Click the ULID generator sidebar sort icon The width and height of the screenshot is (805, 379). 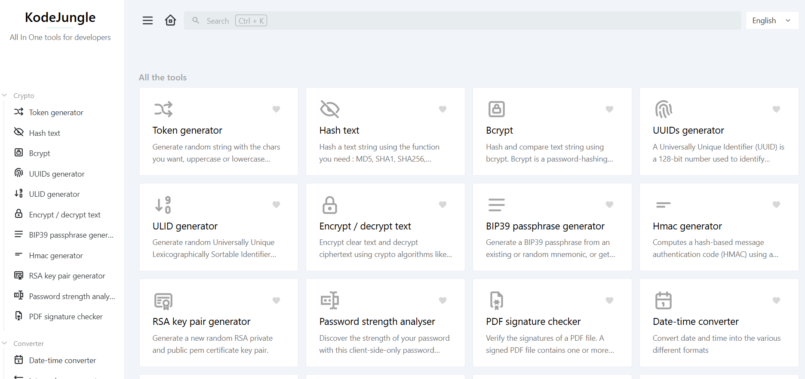18,193
